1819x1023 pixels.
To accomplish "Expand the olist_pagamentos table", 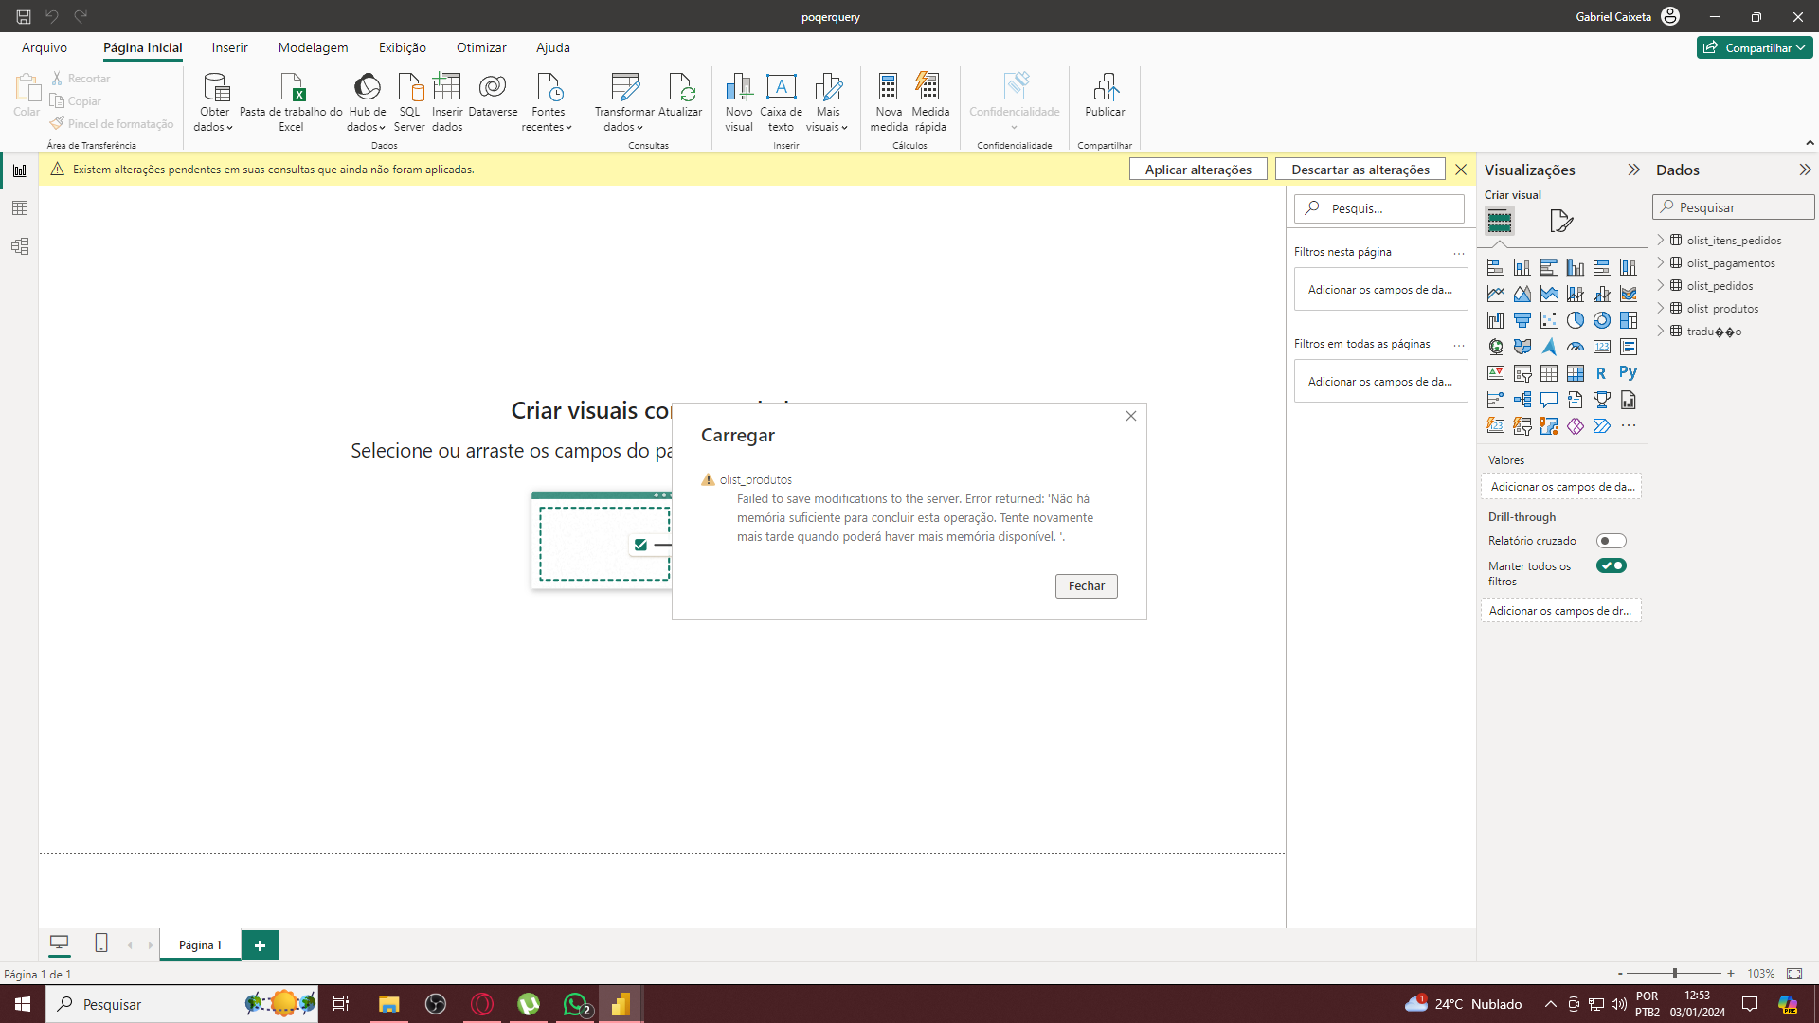I will pyautogui.click(x=1661, y=263).
